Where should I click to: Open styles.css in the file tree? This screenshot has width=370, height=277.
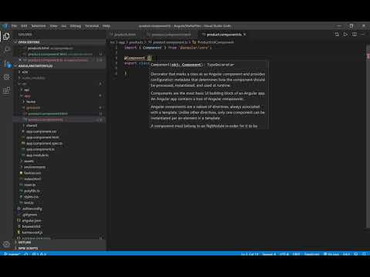[x=59, y=197]
